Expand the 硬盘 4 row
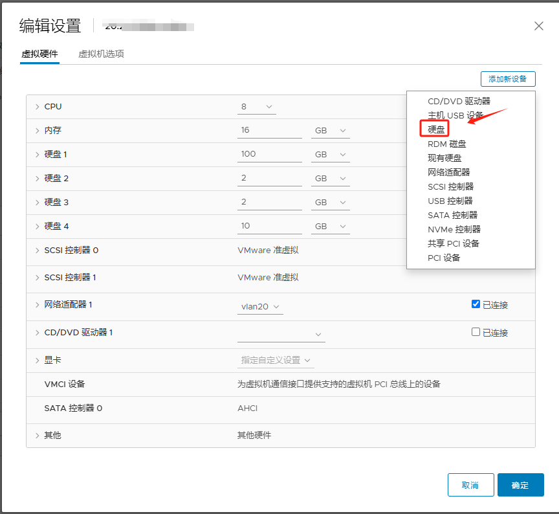Image resolution: width=559 pixels, height=514 pixels. (x=37, y=226)
